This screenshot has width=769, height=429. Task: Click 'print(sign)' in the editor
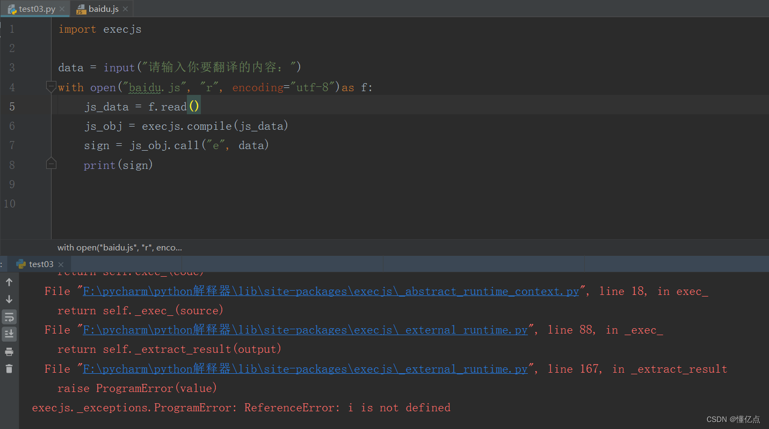pyautogui.click(x=119, y=165)
